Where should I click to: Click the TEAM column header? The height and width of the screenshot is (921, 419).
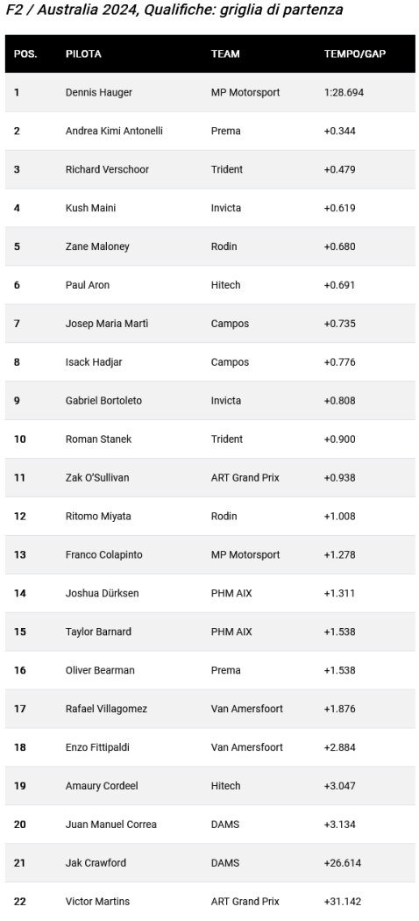(x=225, y=54)
